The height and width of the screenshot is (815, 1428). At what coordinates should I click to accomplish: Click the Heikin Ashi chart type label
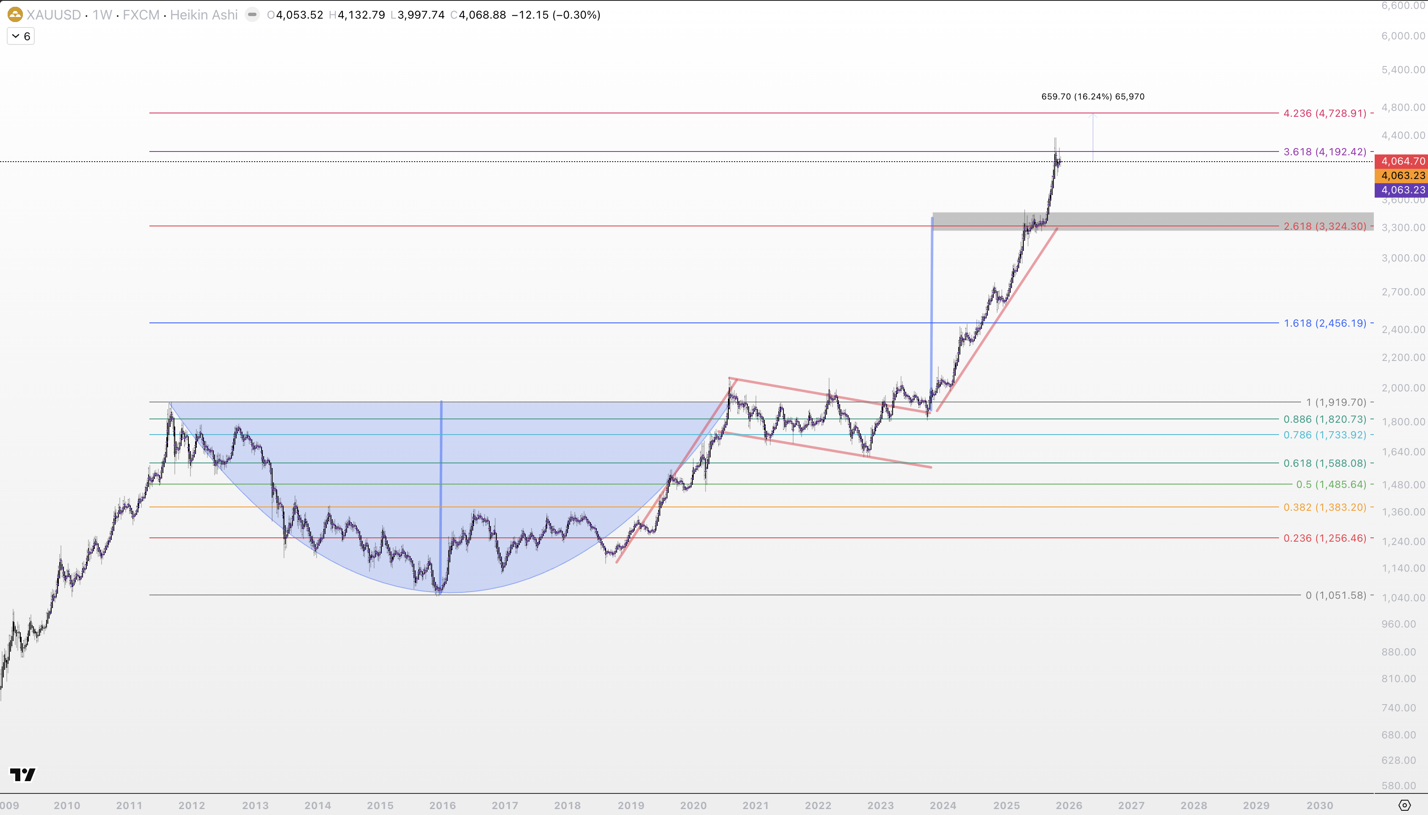pos(204,14)
